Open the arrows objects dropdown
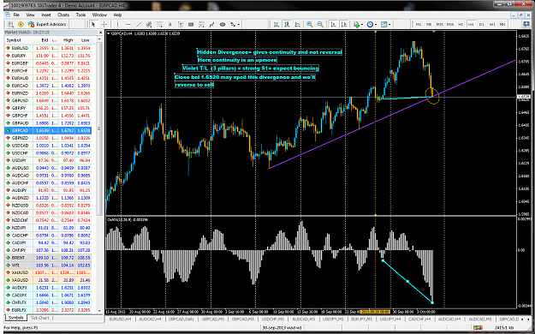Screen dimensions: 535x334 click(x=239, y=25)
